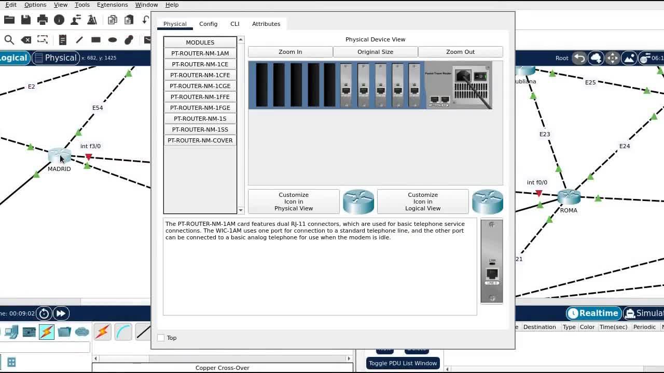
Task: Select the Draw Ellipse tool
Action: [x=113, y=40]
